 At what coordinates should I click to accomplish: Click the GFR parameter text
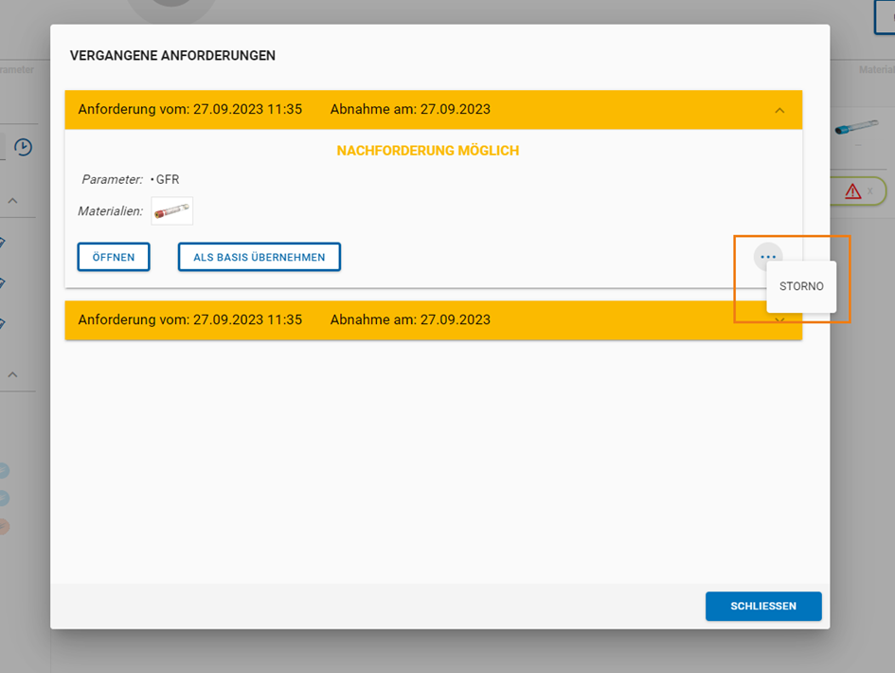(x=168, y=179)
